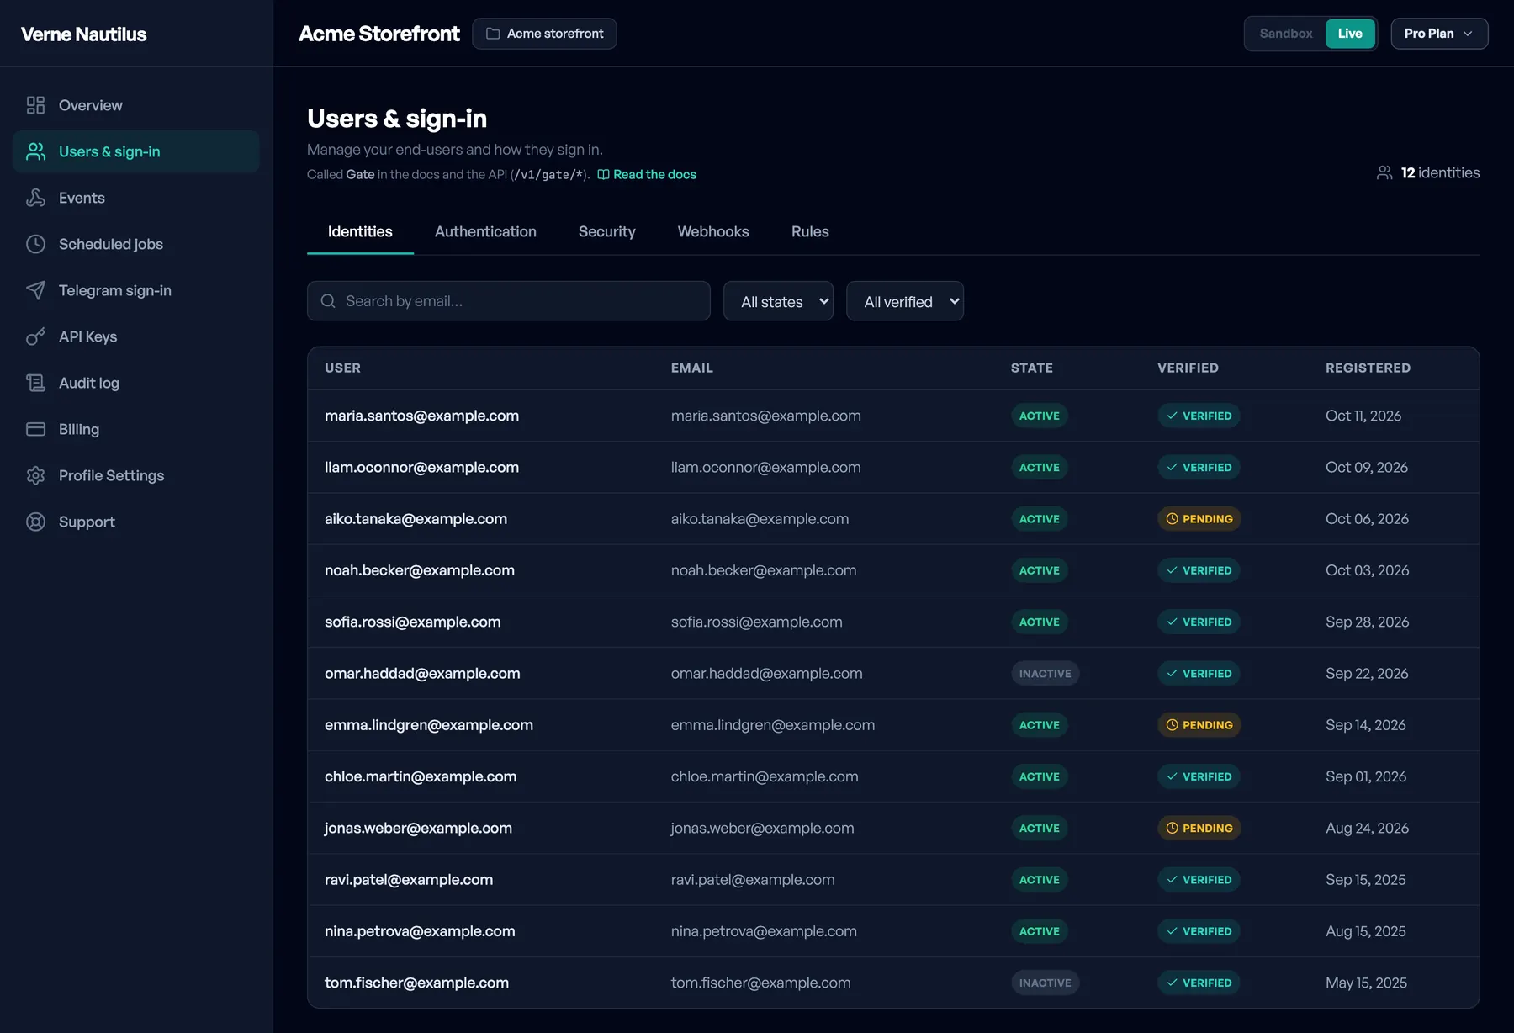Switch to the Authentication tab

click(x=485, y=231)
